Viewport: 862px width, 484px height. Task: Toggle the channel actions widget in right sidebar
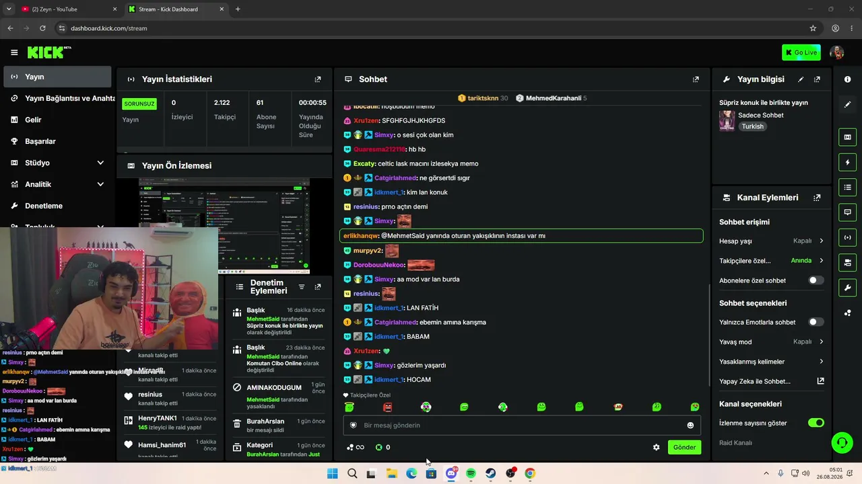847,262
